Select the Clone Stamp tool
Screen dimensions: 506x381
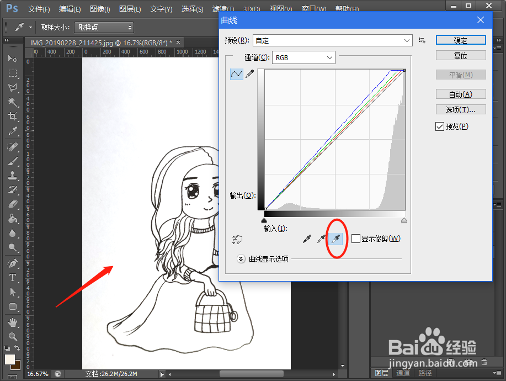(13, 176)
